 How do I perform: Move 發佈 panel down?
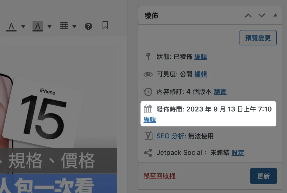click(x=261, y=15)
